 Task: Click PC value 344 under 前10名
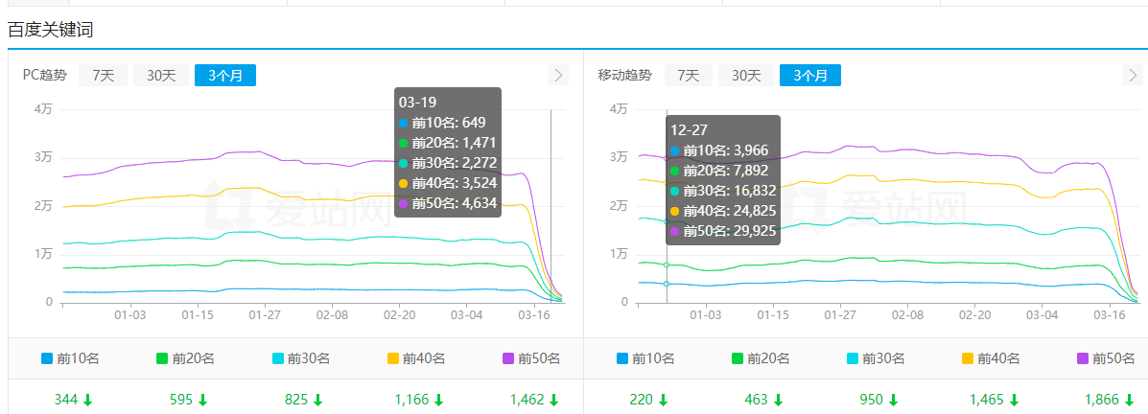(x=66, y=400)
